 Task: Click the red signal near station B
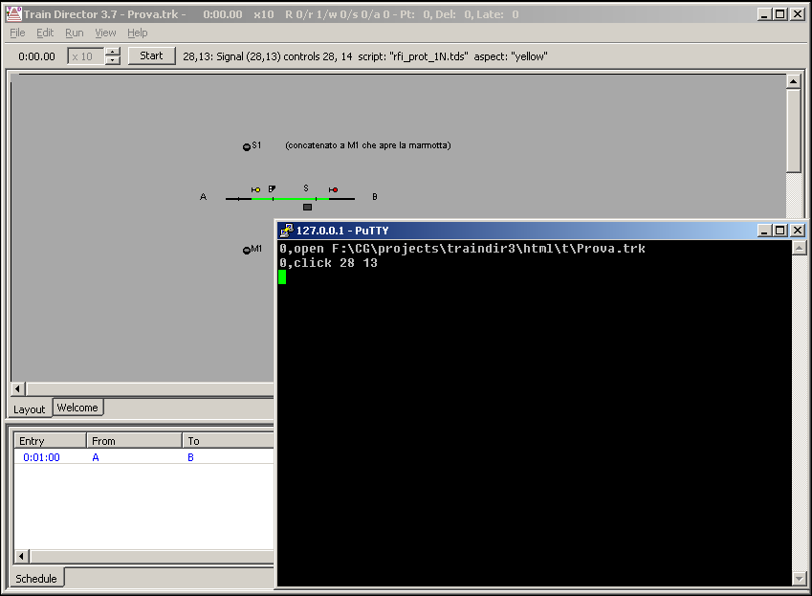point(333,189)
